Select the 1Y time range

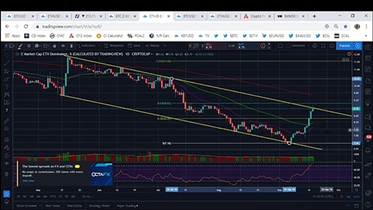point(60,197)
